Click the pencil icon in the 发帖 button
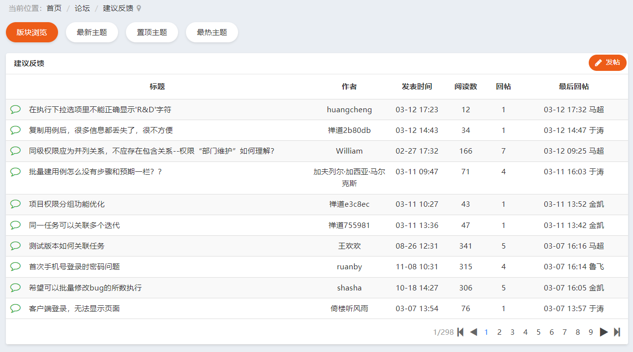Screen dimensions: 633x352 click(599, 63)
